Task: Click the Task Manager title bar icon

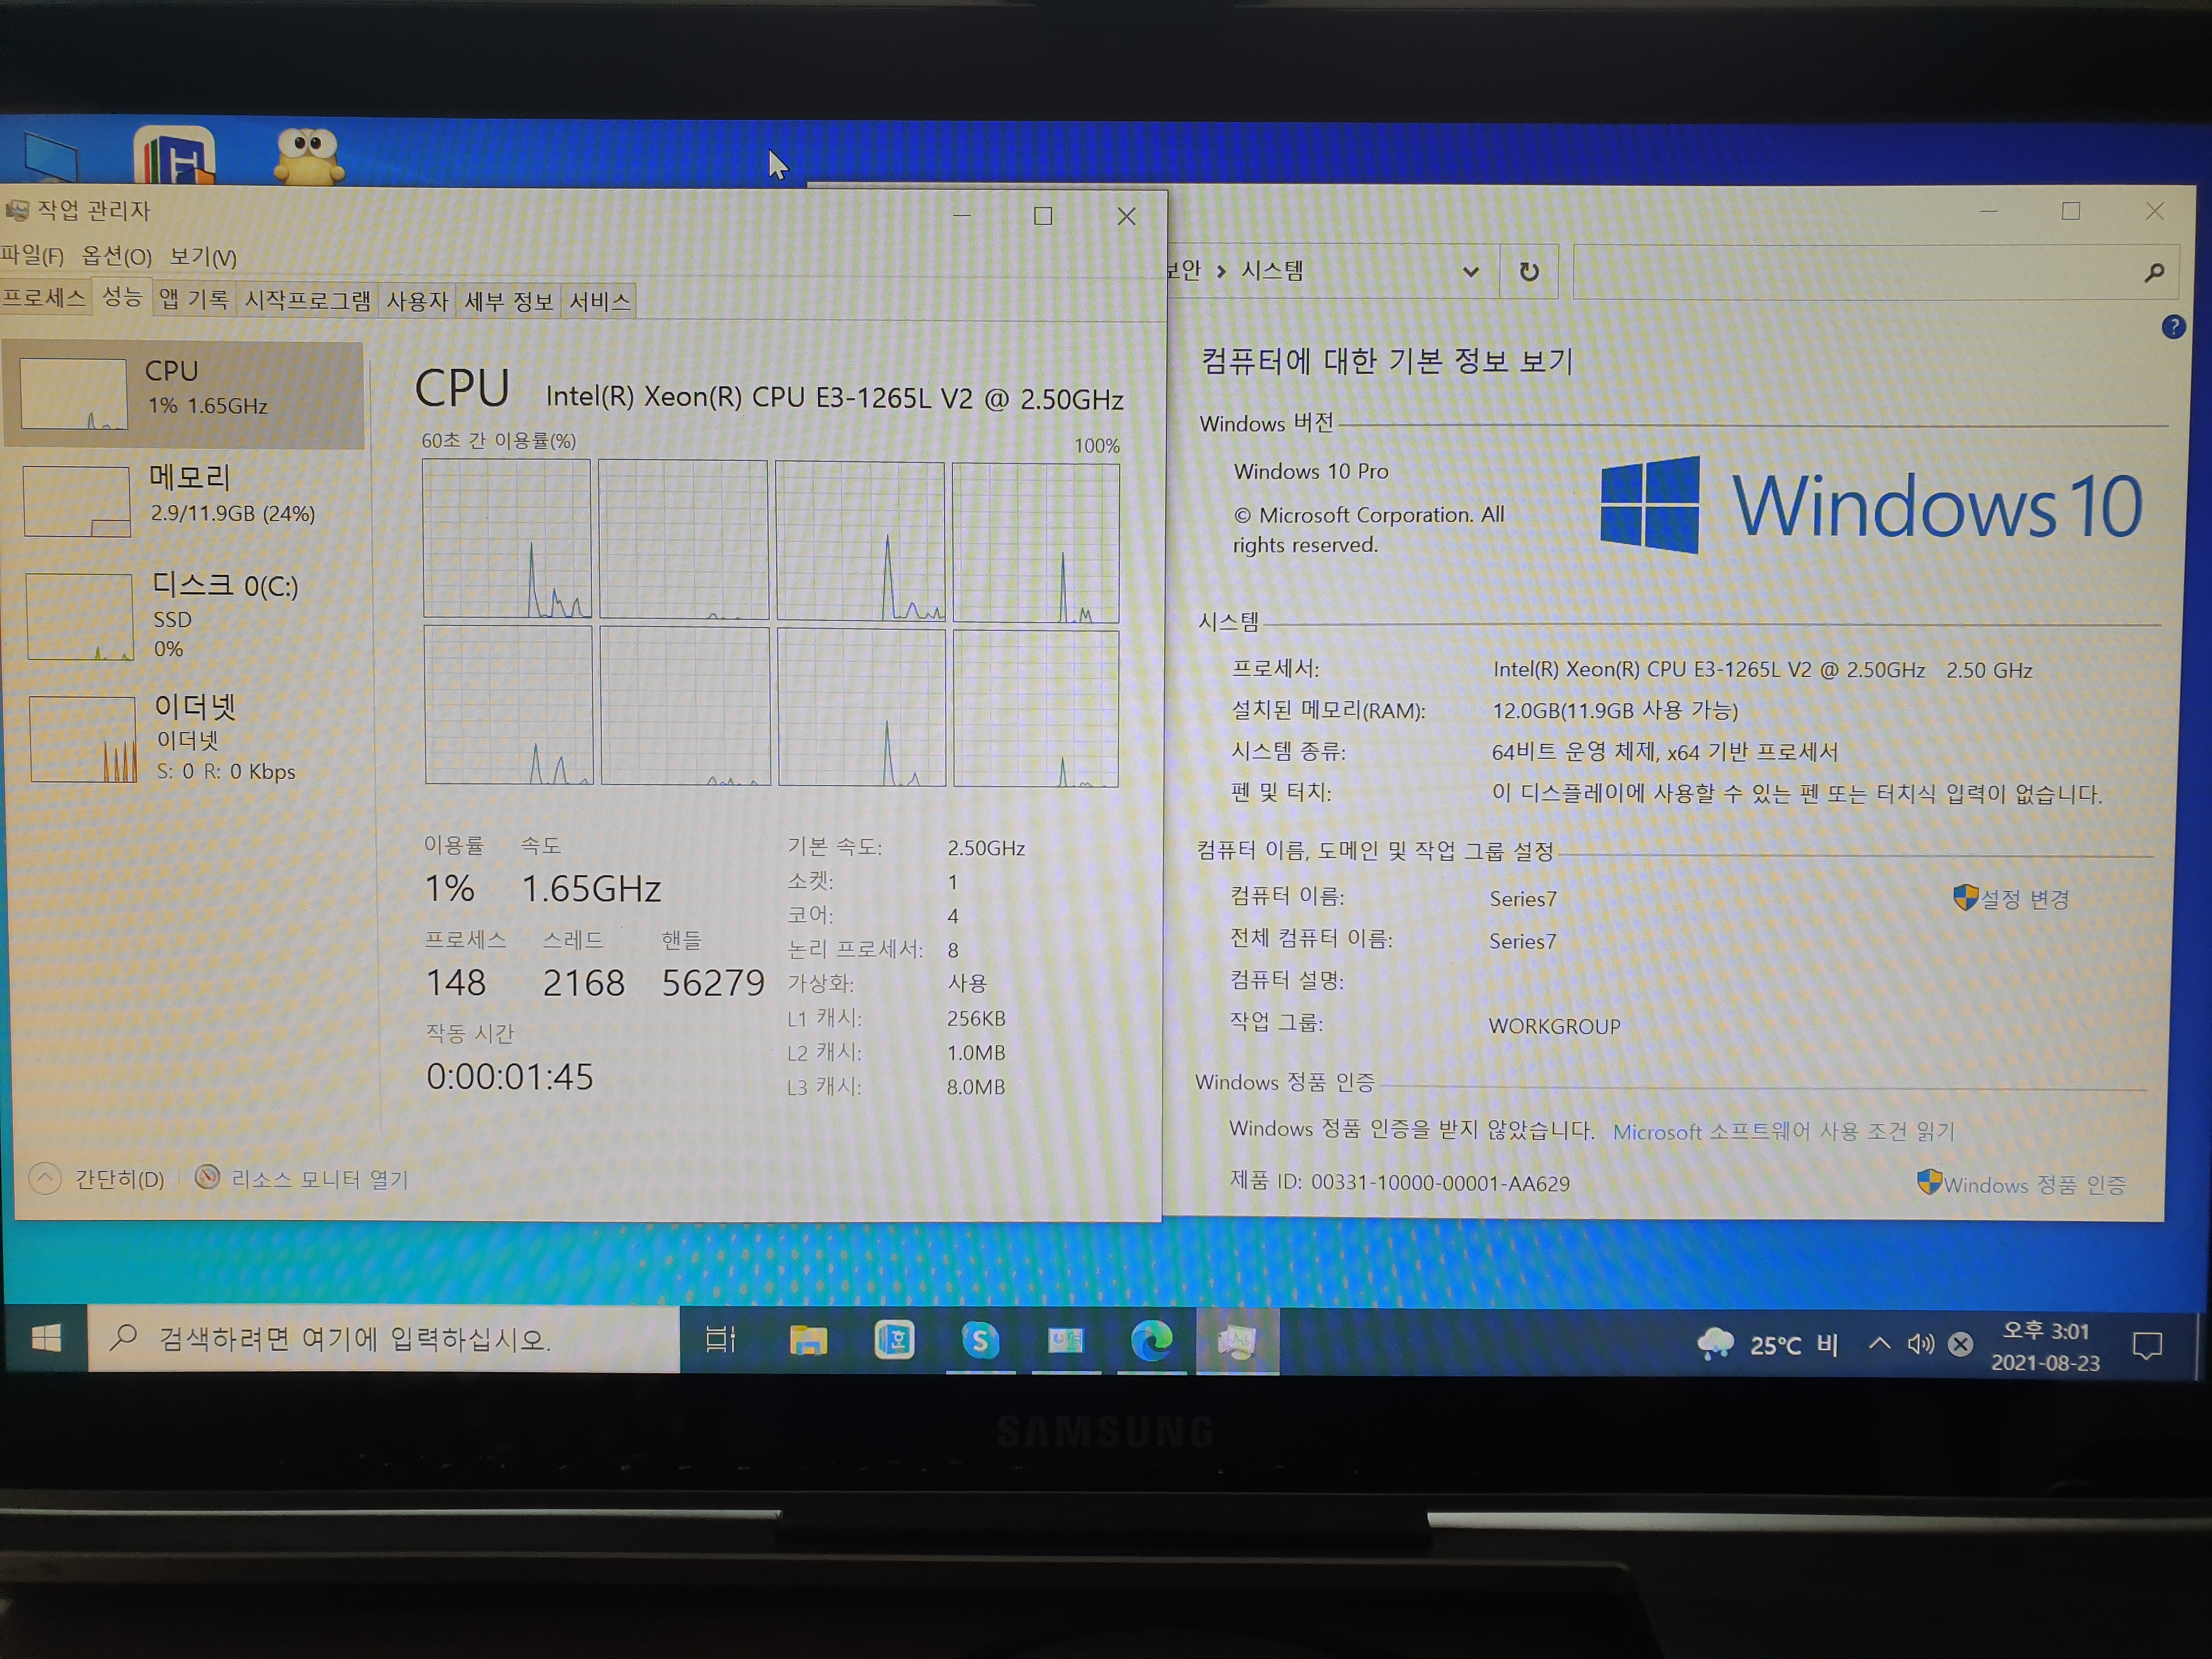Action: [16, 210]
